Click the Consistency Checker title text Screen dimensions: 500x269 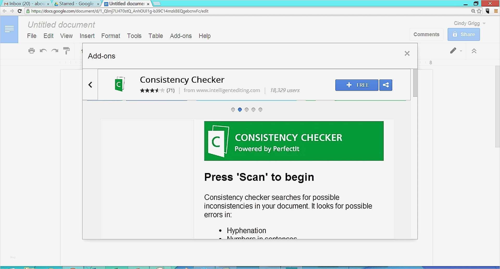tap(182, 80)
